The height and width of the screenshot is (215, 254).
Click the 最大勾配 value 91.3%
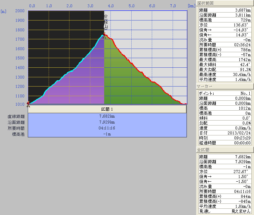[245, 70]
